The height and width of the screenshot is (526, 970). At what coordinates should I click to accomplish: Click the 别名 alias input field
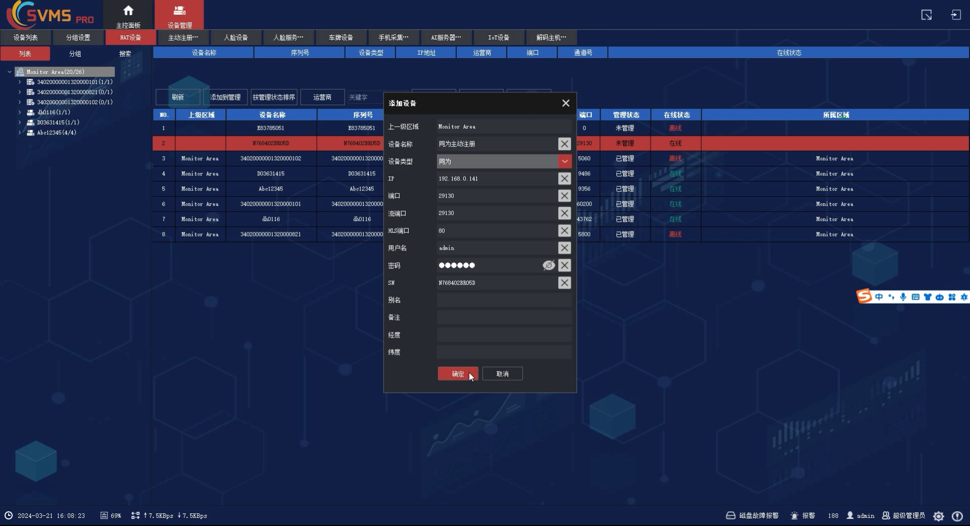coord(504,300)
